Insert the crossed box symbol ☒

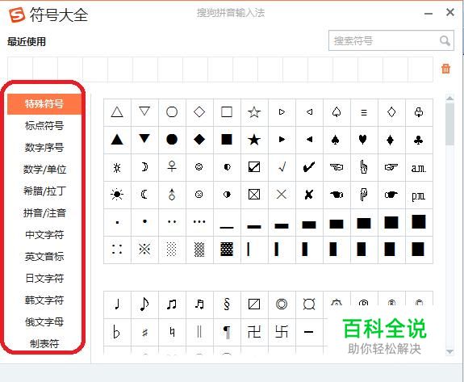(254, 195)
